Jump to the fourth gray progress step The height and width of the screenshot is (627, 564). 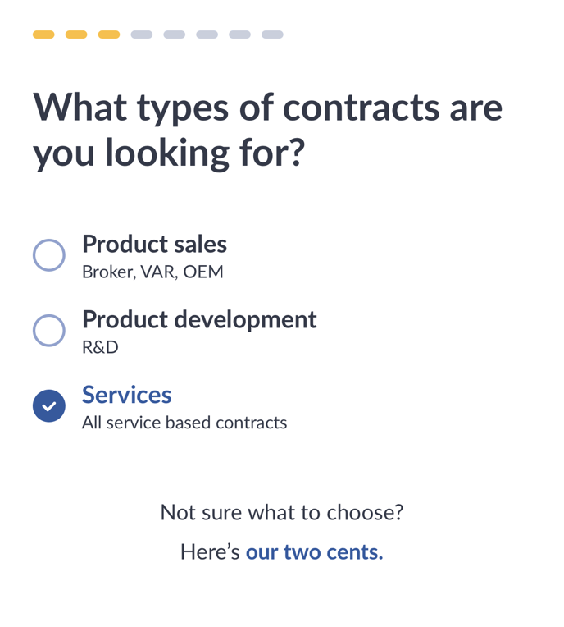142,34
